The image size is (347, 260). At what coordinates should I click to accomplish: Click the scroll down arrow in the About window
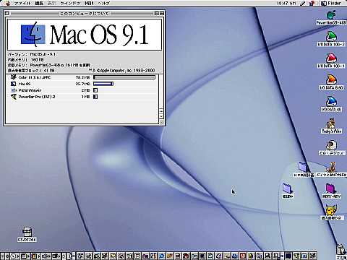[x=161, y=116]
